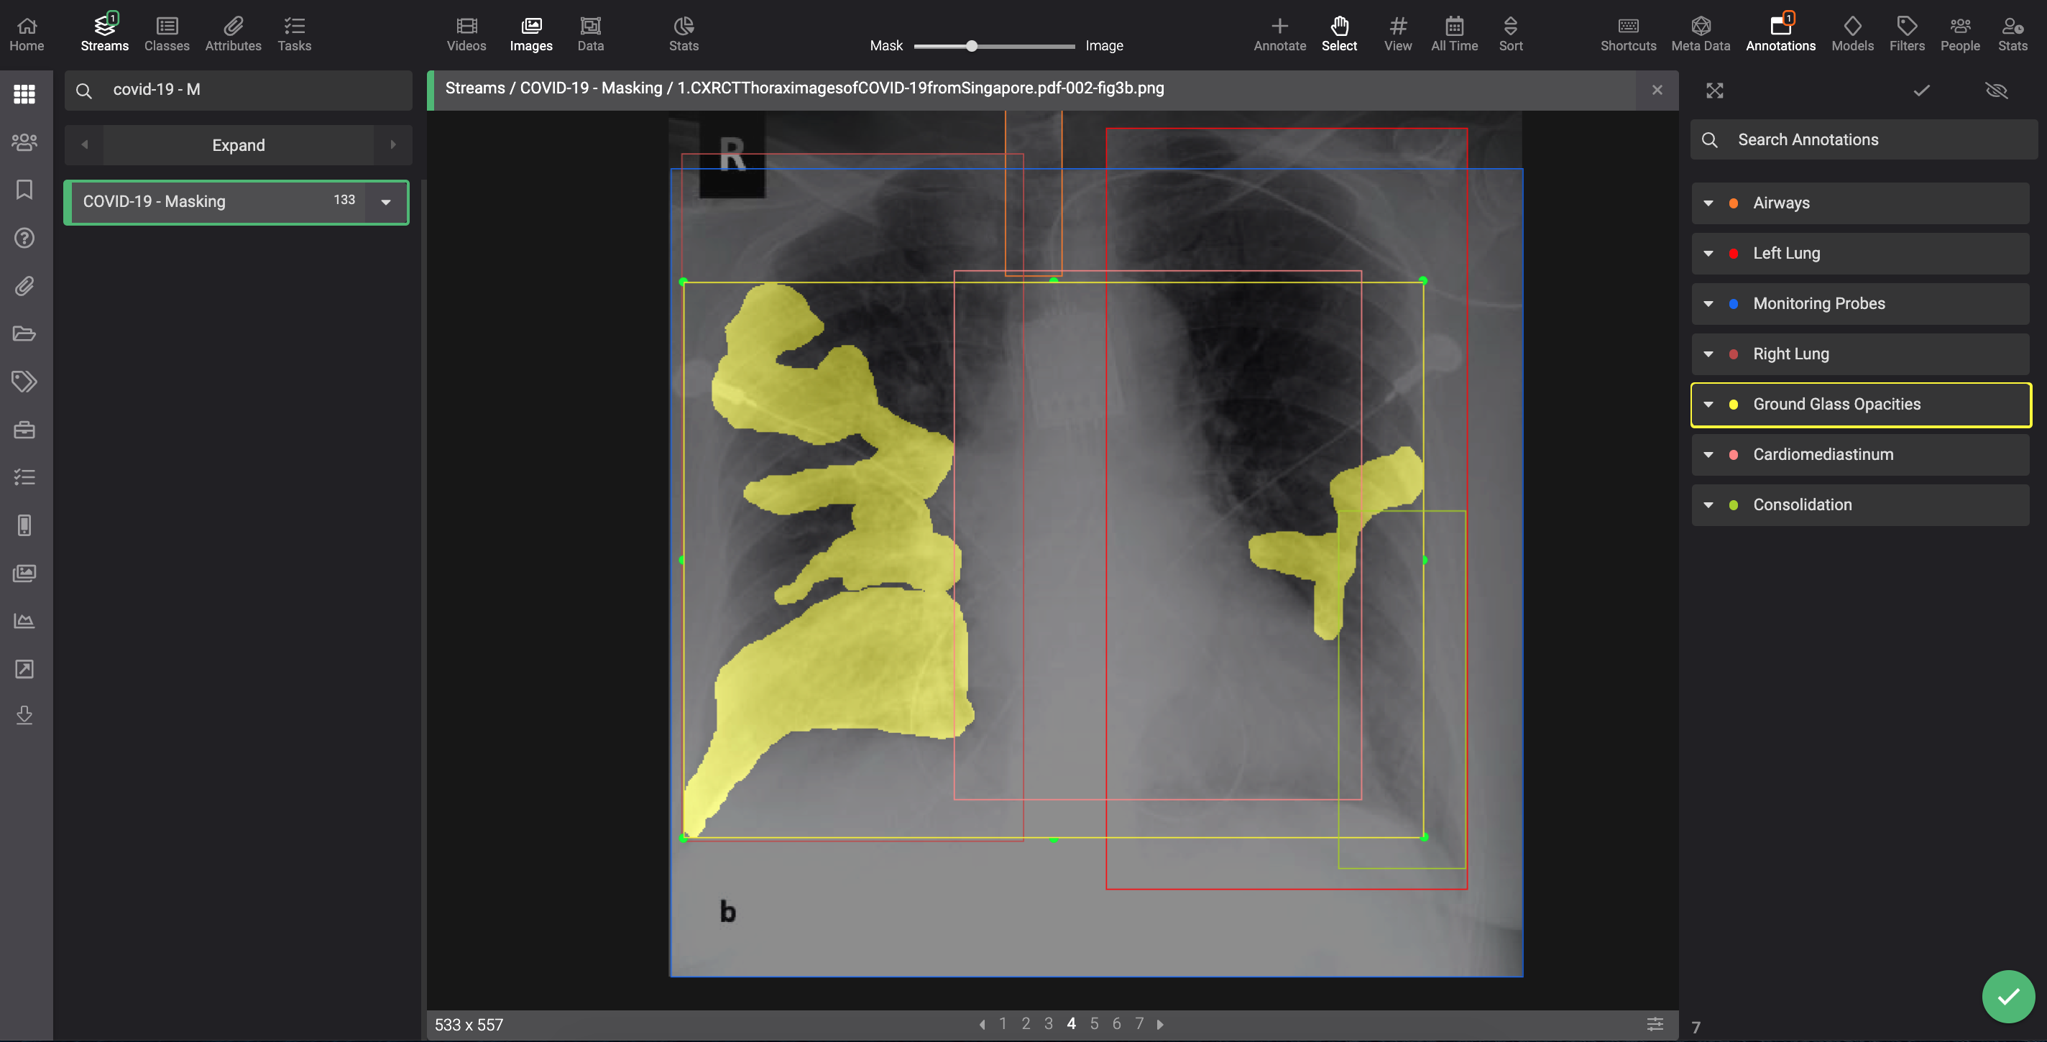Click the fullscreen expand icon
Viewport: 2047px width, 1042px height.
1714,91
